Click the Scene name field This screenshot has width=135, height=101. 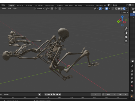tap(119, 5)
